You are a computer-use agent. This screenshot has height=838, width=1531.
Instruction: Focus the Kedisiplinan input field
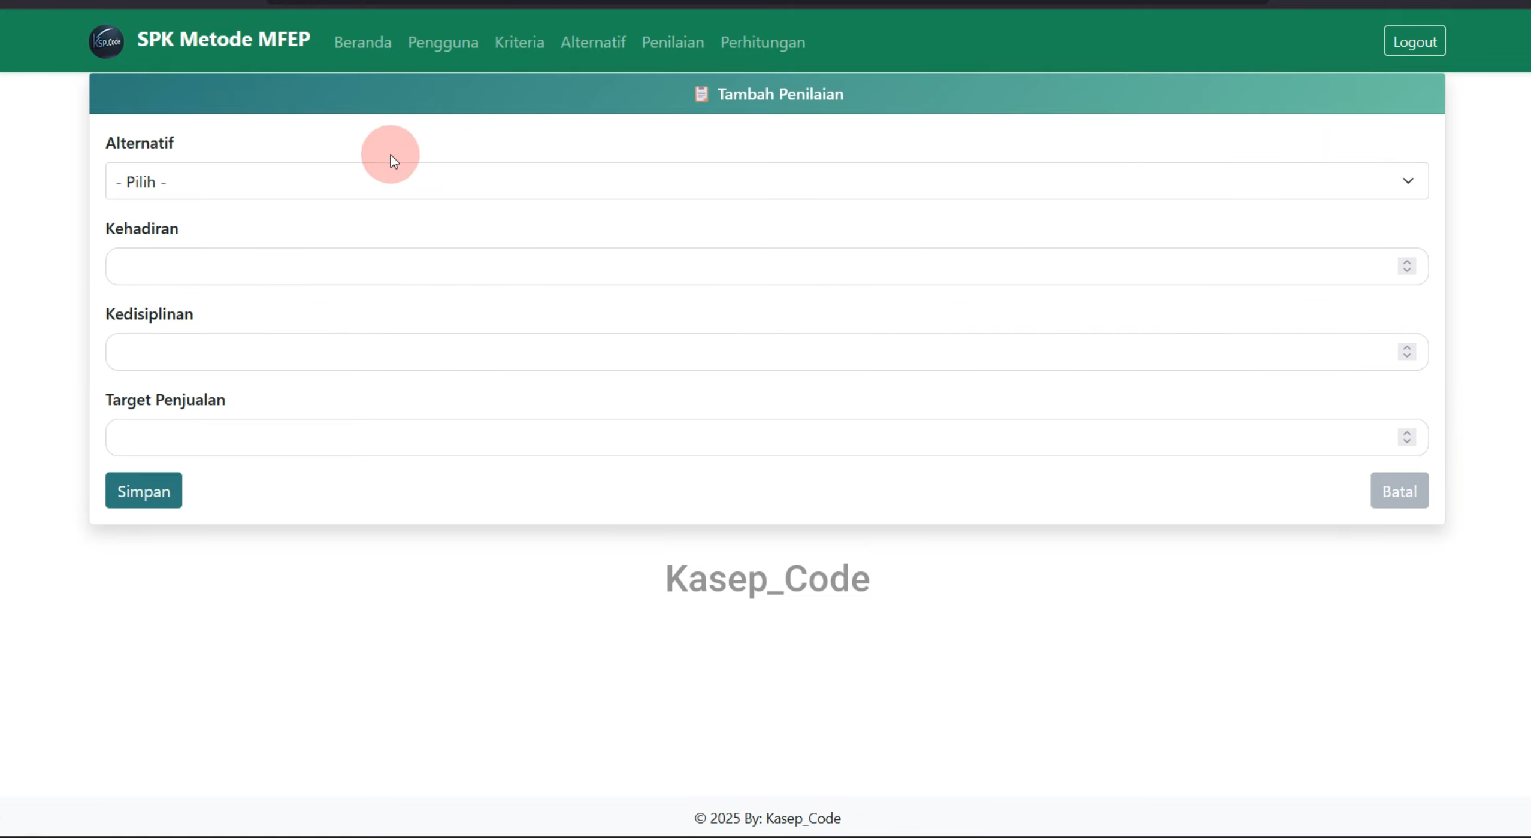click(767, 352)
